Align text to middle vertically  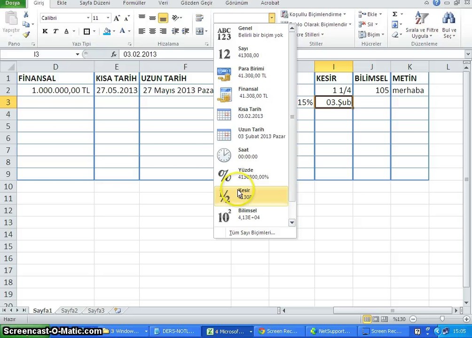coord(153,18)
